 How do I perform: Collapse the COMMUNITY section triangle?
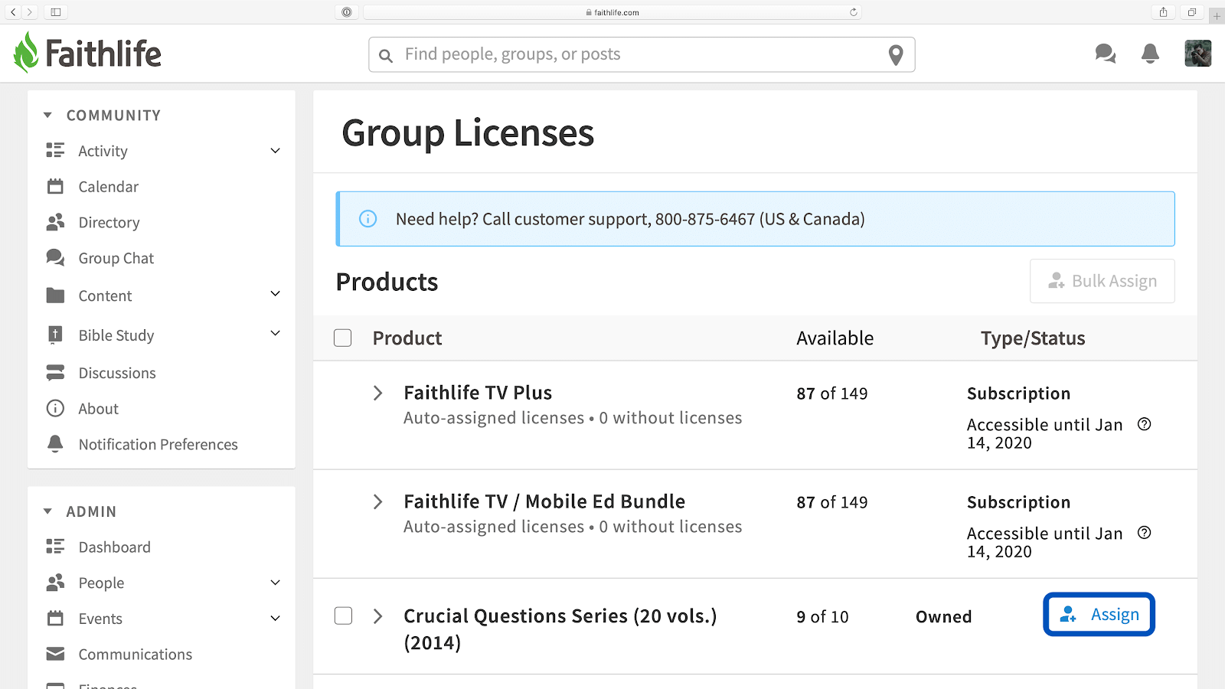pyautogui.click(x=47, y=115)
